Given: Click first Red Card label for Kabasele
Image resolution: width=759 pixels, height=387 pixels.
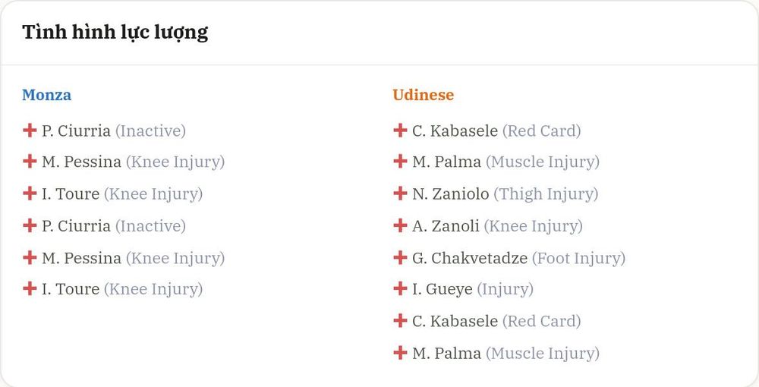Looking at the screenshot, I should pyautogui.click(x=542, y=131).
